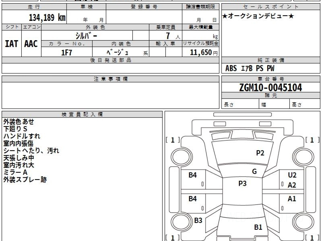Click the リサイクル預託金 header
This screenshot has width=322, height=241.
tap(200, 44)
